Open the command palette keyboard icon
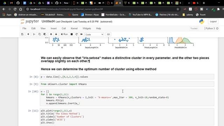Image resolution: width=224 pixels, height=126 pixels. [108, 34]
